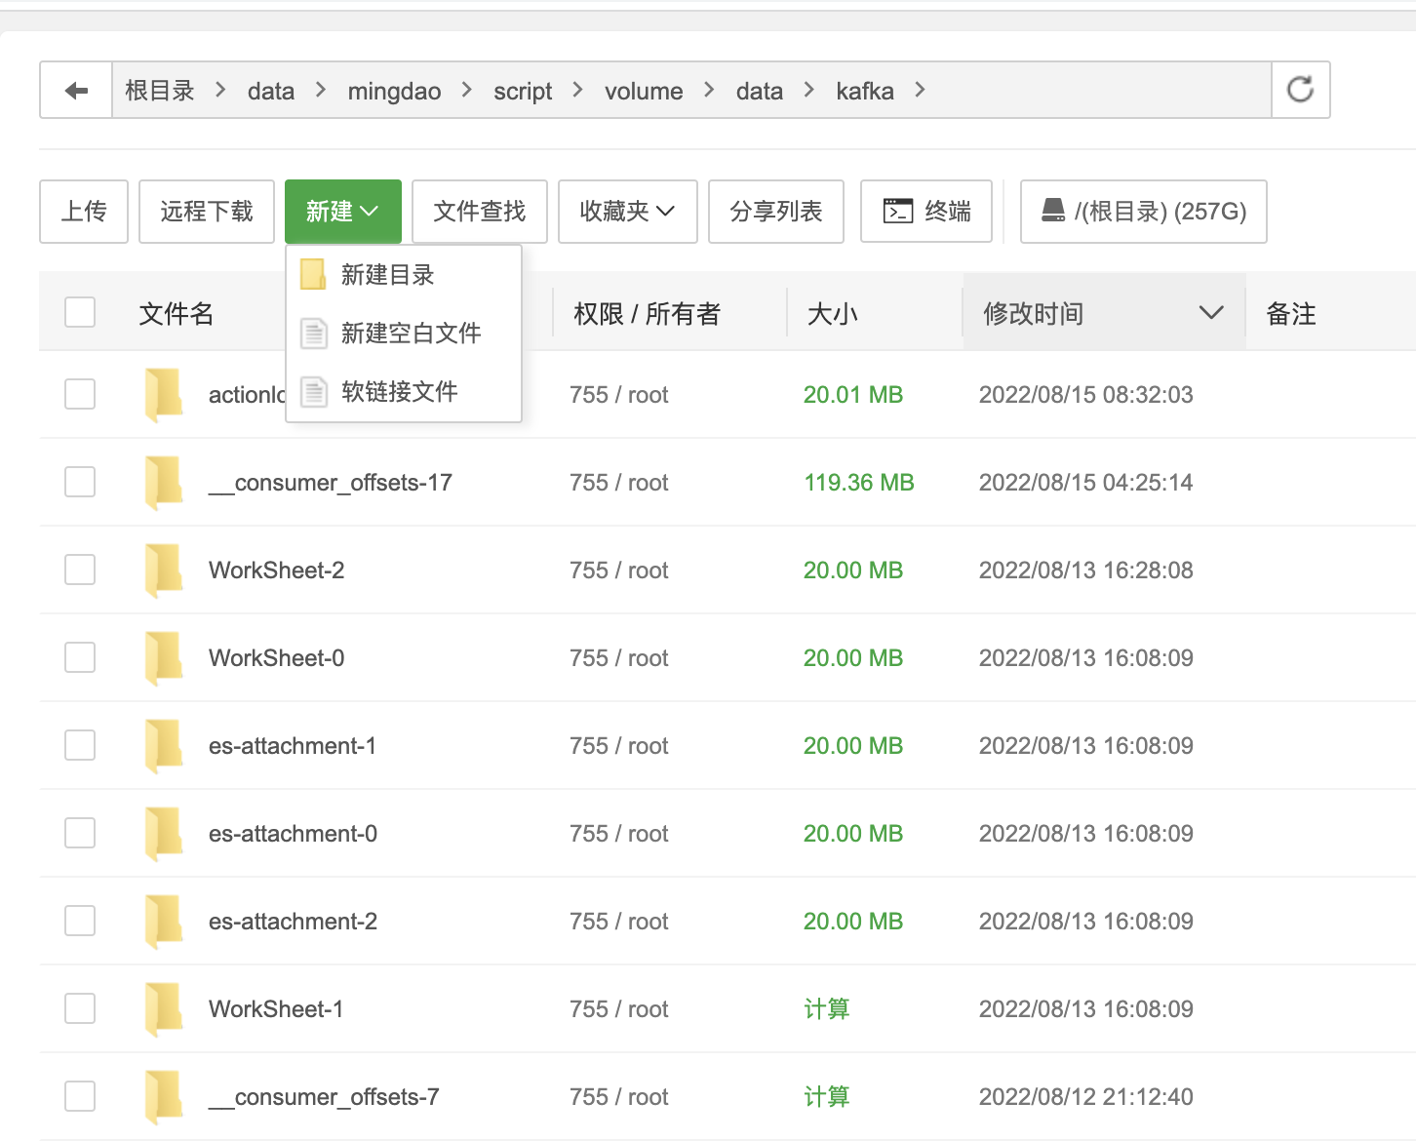Toggle sort arrow on 修改时间 column
This screenshot has width=1416, height=1141.
point(1210,313)
